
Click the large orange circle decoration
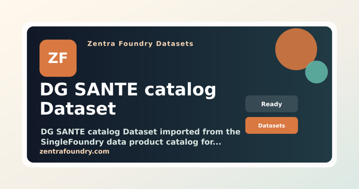pyautogui.click(x=296, y=49)
